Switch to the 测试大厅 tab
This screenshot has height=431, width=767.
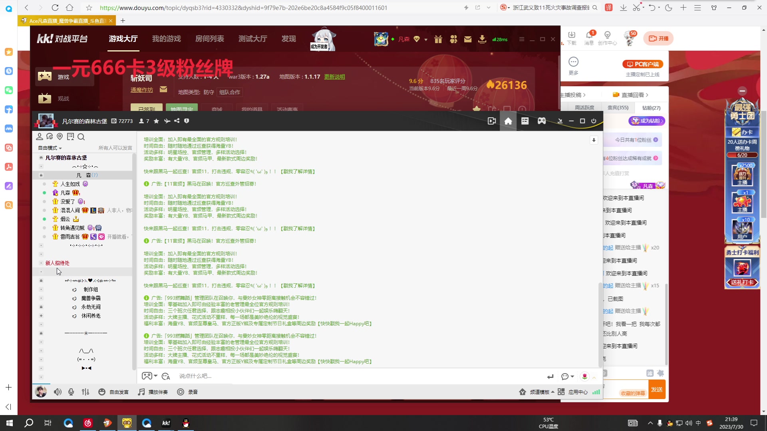[x=253, y=39]
